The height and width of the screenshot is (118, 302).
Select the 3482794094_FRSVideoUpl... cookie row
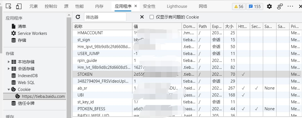point(187,81)
